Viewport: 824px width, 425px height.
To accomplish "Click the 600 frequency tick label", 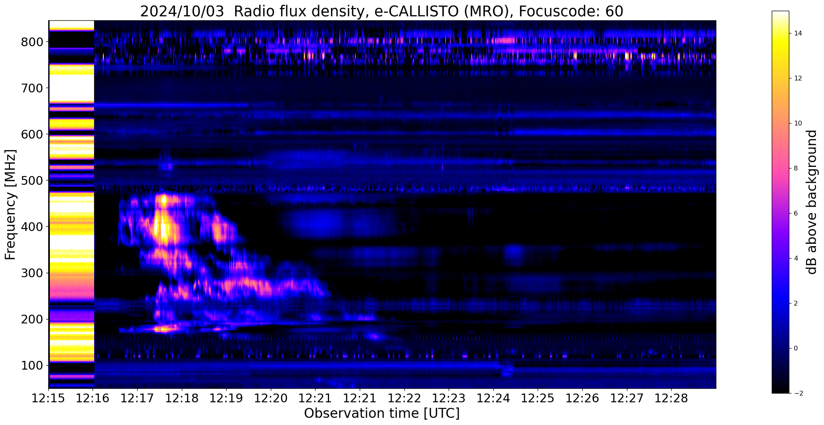I will click(32, 134).
